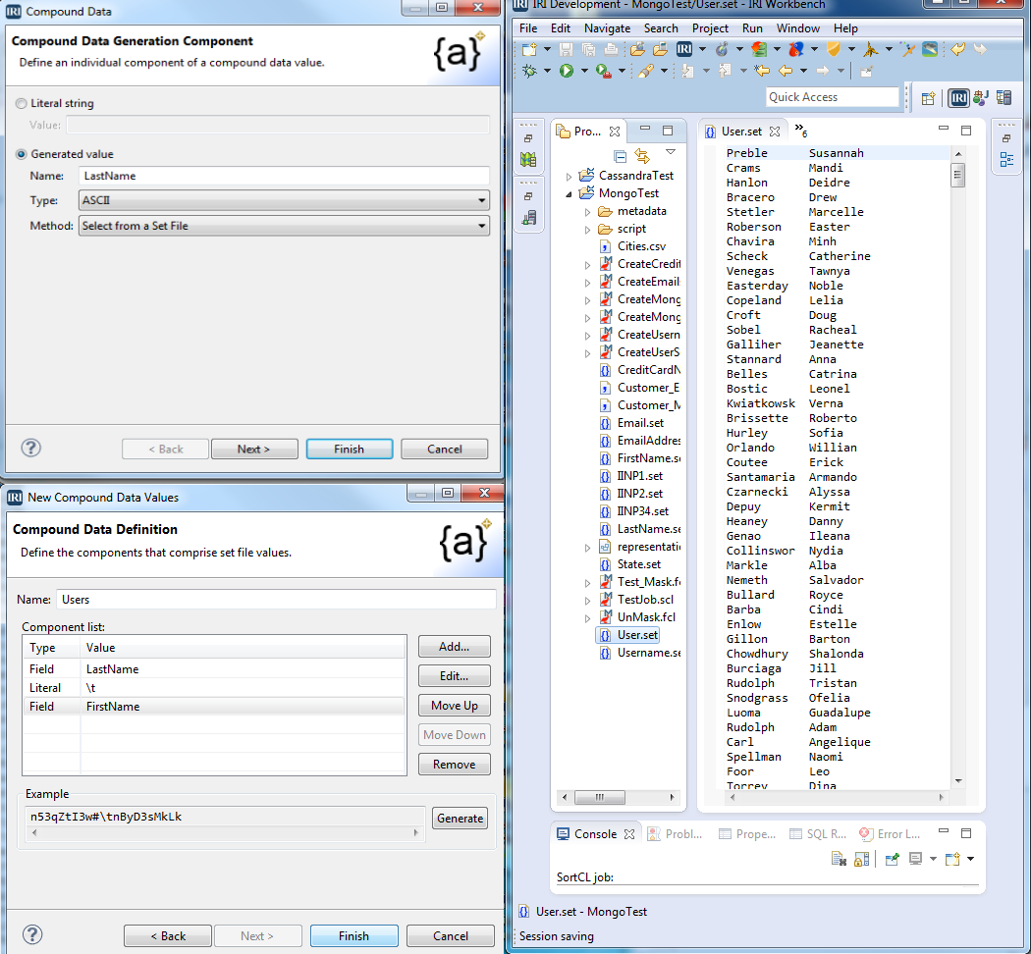Click Collapse All icon in Project Explorer

tap(620, 156)
